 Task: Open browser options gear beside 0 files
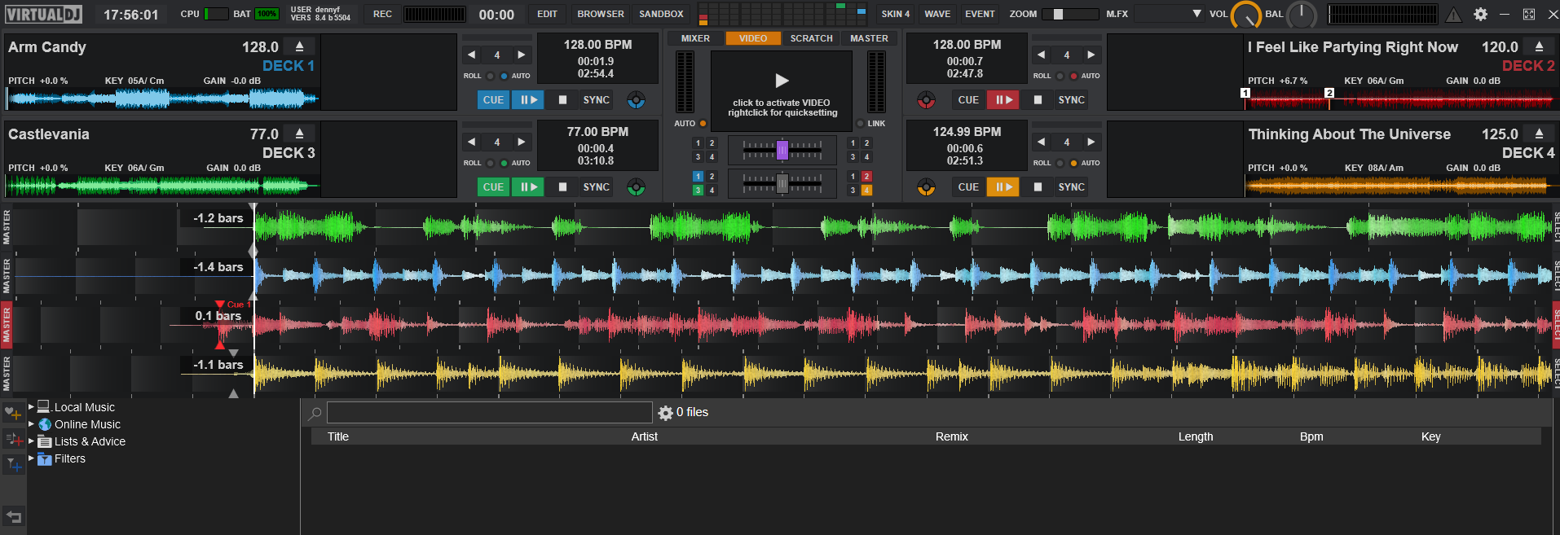(x=665, y=413)
